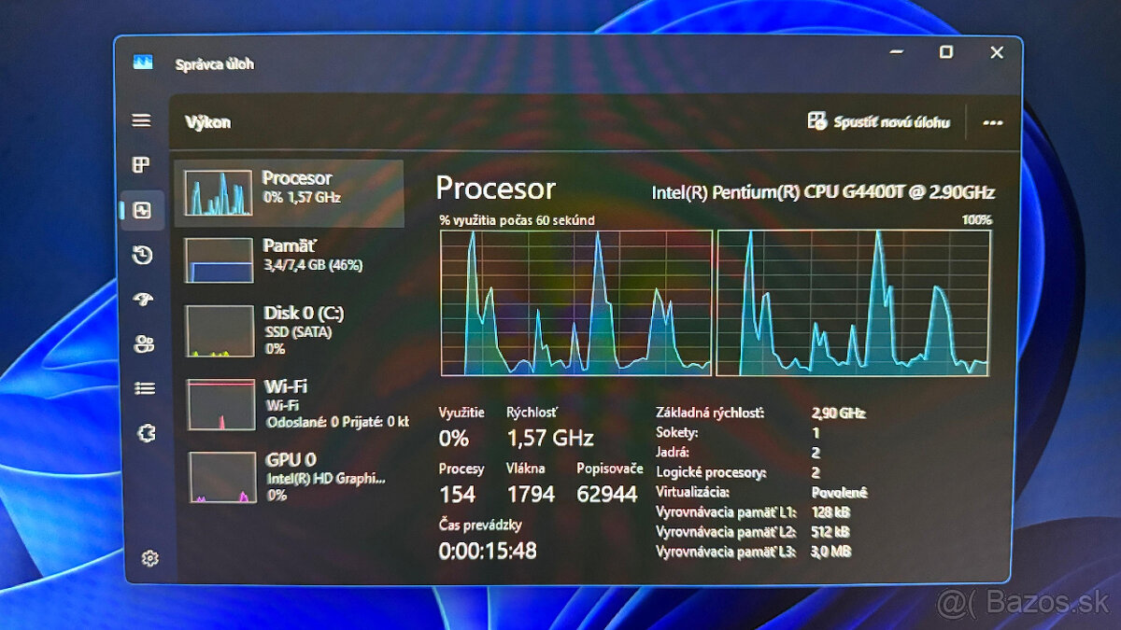Select the Wi-Fi network entry
The width and height of the screenshot is (1121, 630).
295,403
